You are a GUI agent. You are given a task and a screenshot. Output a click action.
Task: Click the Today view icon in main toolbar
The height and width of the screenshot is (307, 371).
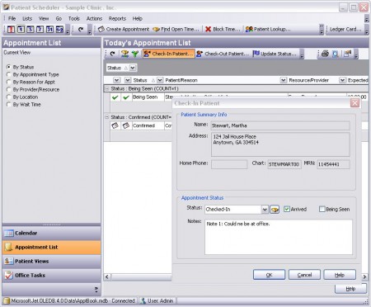[x=11, y=29]
